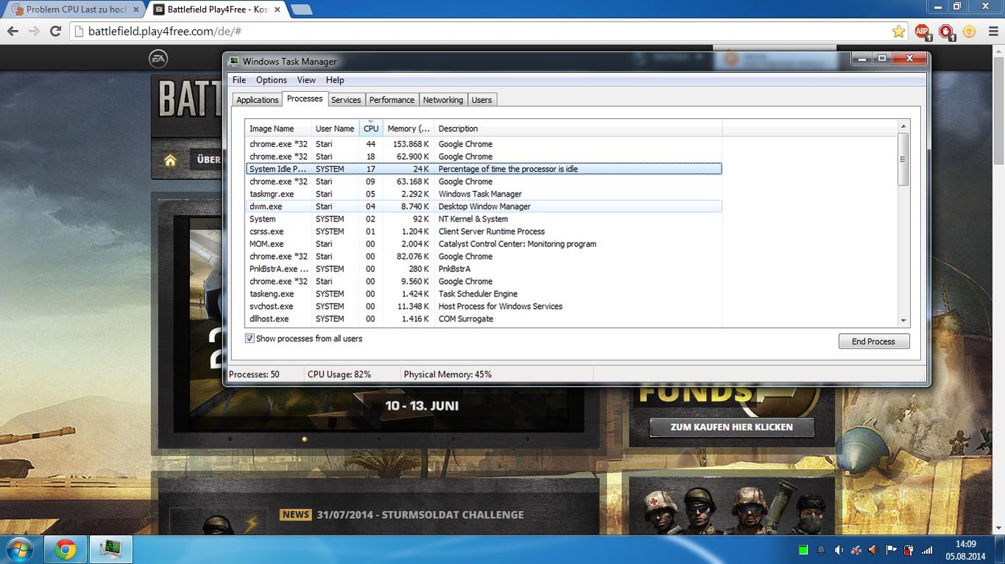Click the home icon on Battlefield site
1005x564 pixels.
point(170,160)
